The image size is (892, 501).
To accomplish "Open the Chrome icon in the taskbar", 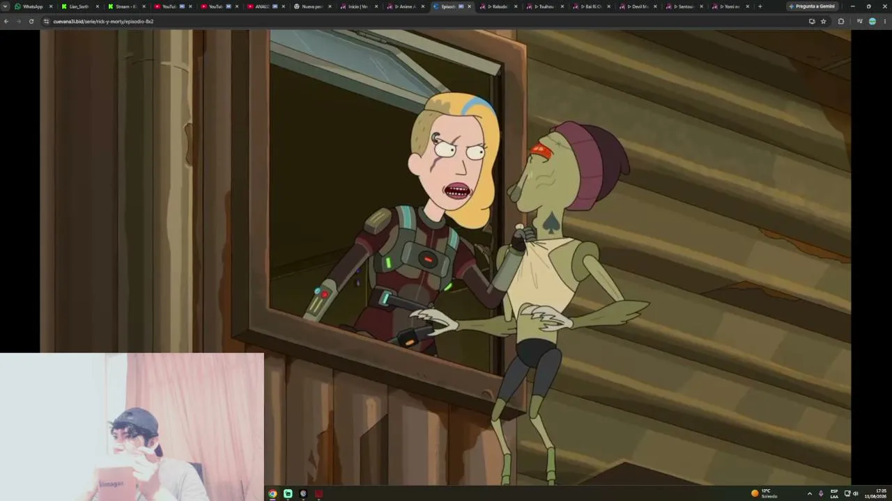I will (272, 493).
